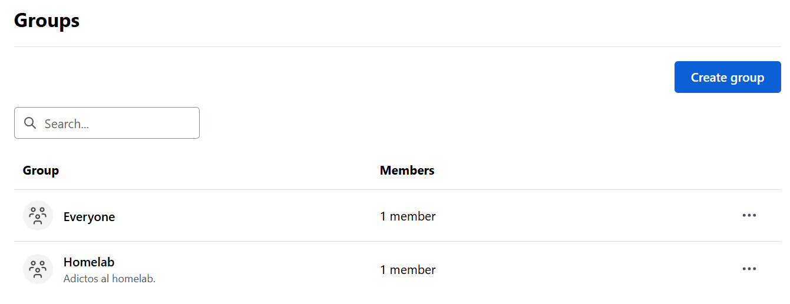Expand the actions dropdown for Everyone
Screen dimensions: 790x304
point(749,215)
